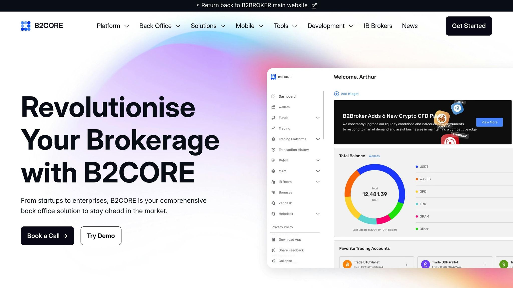Open the Back Office menu label
Image resolution: width=513 pixels, height=288 pixels.
[155, 26]
